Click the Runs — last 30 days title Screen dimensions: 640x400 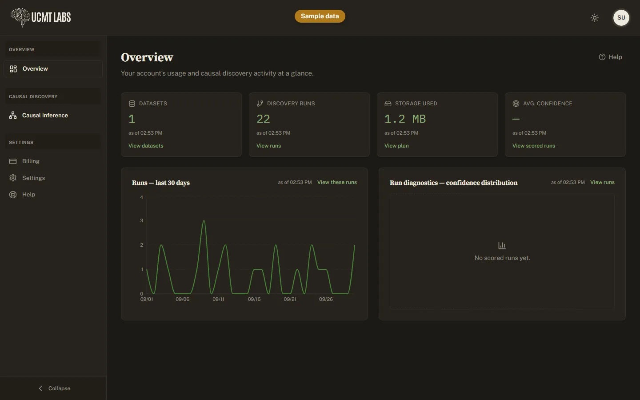[x=161, y=183]
